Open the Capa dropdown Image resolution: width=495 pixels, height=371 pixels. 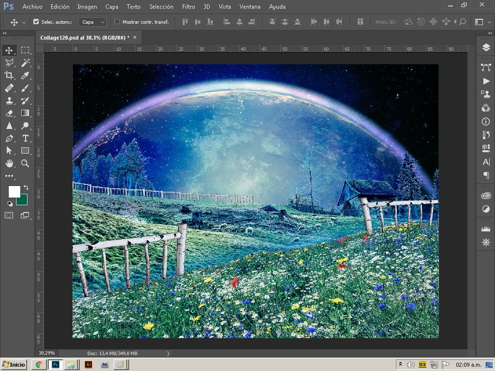pos(92,22)
